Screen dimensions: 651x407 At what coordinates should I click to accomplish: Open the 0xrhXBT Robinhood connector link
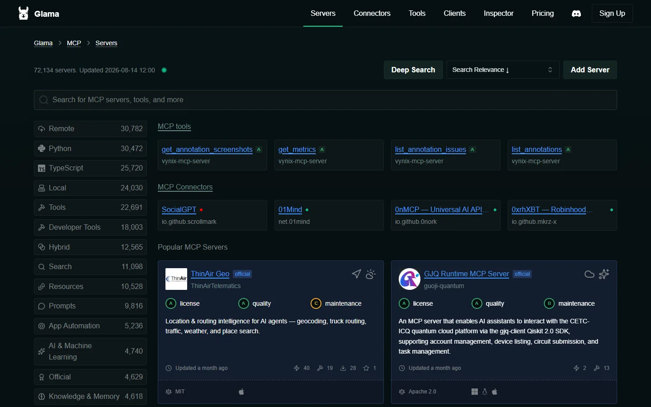point(552,210)
